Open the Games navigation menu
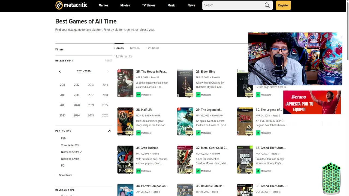Image resolution: width=349 pixels, height=196 pixels. click(x=104, y=5)
